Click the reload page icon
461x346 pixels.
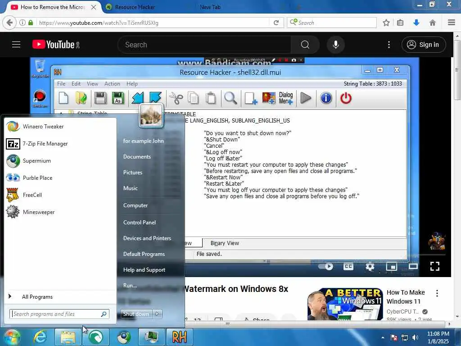tap(276, 23)
